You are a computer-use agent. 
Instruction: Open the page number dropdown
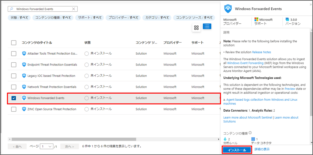click(47, 146)
